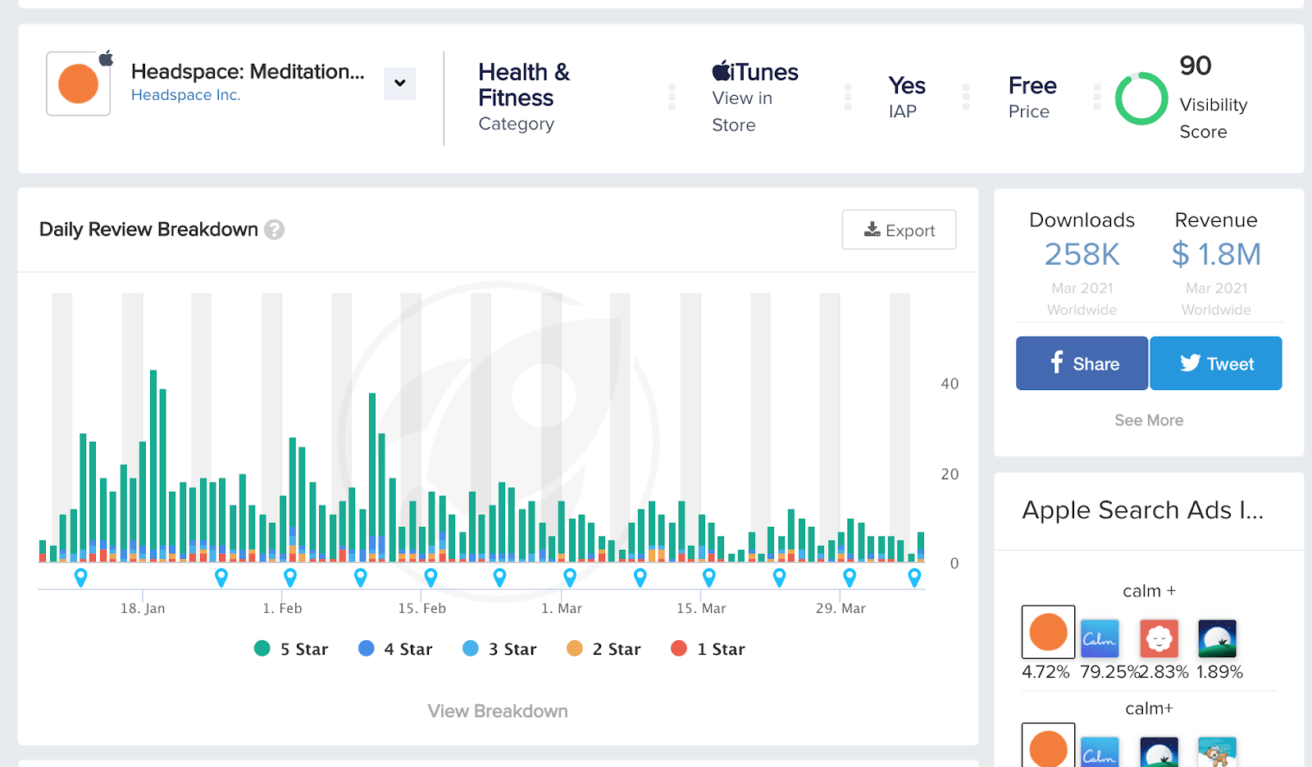Toggle the 2 Star legend series
Image resolution: width=1312 pixels, height=767 pixels.
coord(604,649)
